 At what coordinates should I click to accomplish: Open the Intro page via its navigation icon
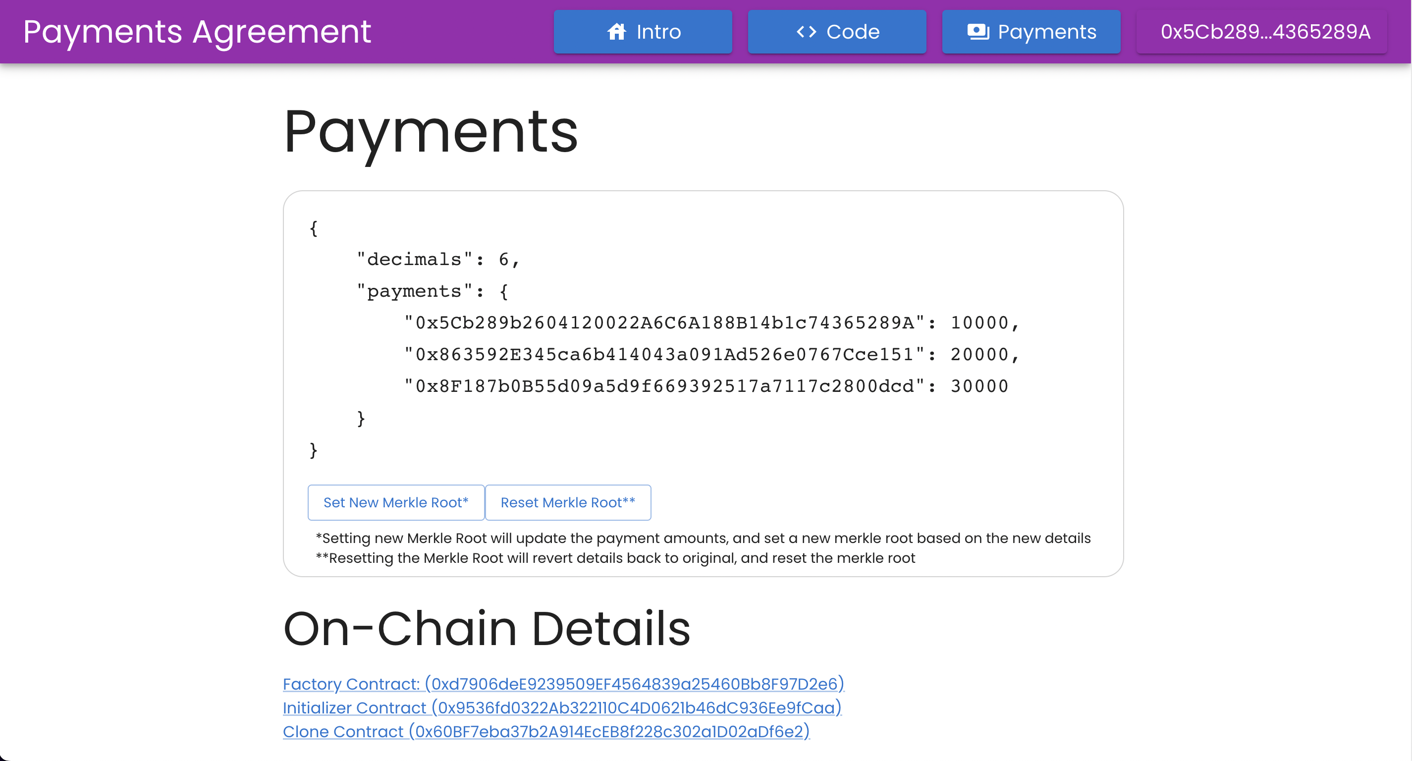617,32
